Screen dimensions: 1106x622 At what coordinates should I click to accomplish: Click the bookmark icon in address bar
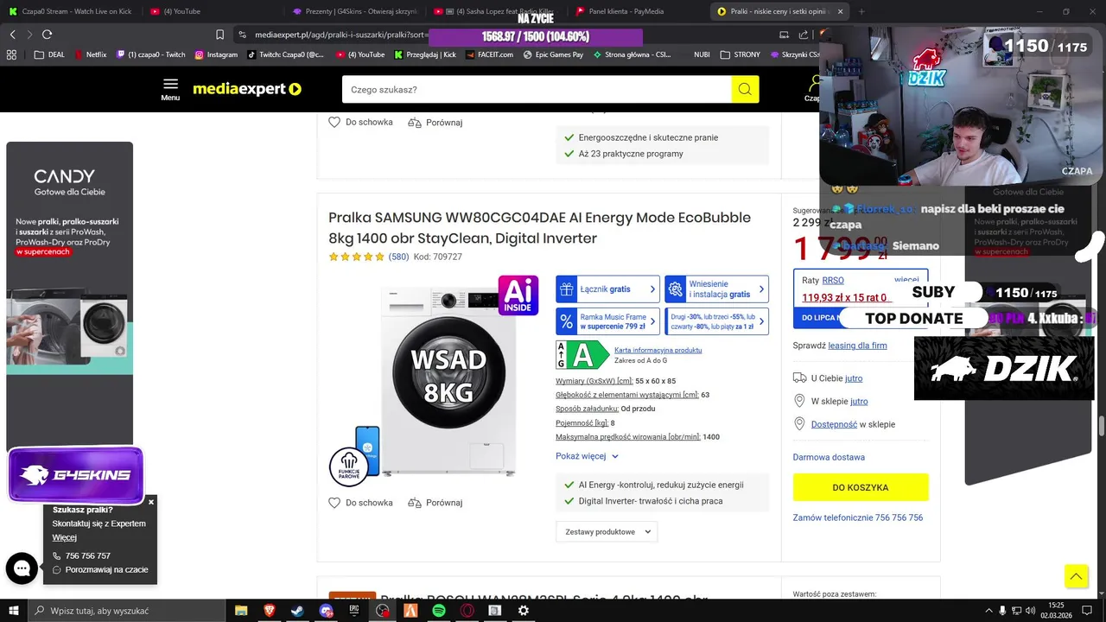pyautogui.click(x=219, y=35)
